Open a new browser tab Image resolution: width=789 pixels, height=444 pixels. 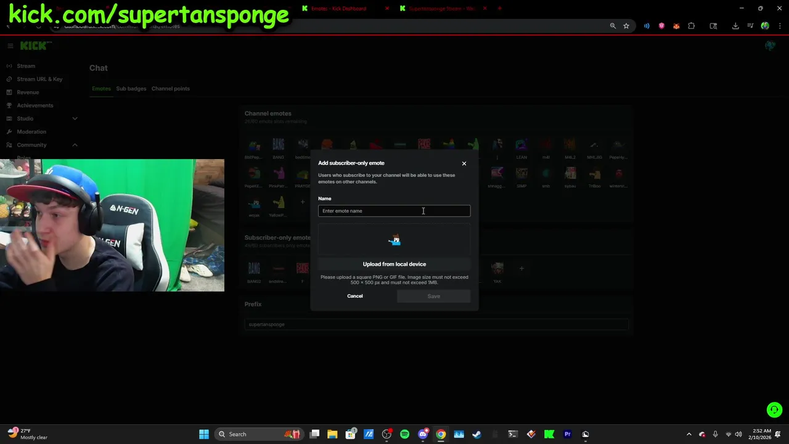tap(500, 9)
